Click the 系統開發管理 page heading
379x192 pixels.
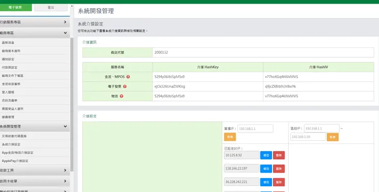click(96, 11)
